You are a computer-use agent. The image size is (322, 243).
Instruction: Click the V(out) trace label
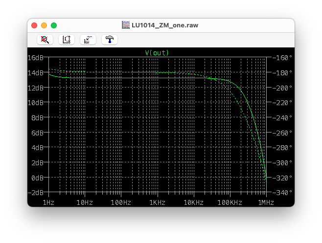(x=157, y=53)
